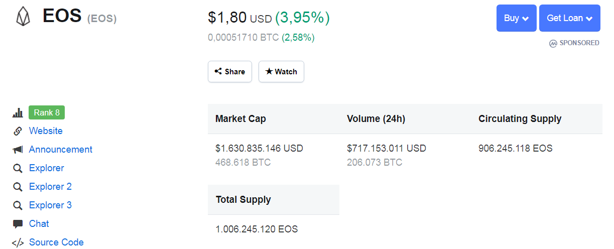Click the green Rank 8 badge
This screenshot has height=249, width=614.
pos(47,112)
